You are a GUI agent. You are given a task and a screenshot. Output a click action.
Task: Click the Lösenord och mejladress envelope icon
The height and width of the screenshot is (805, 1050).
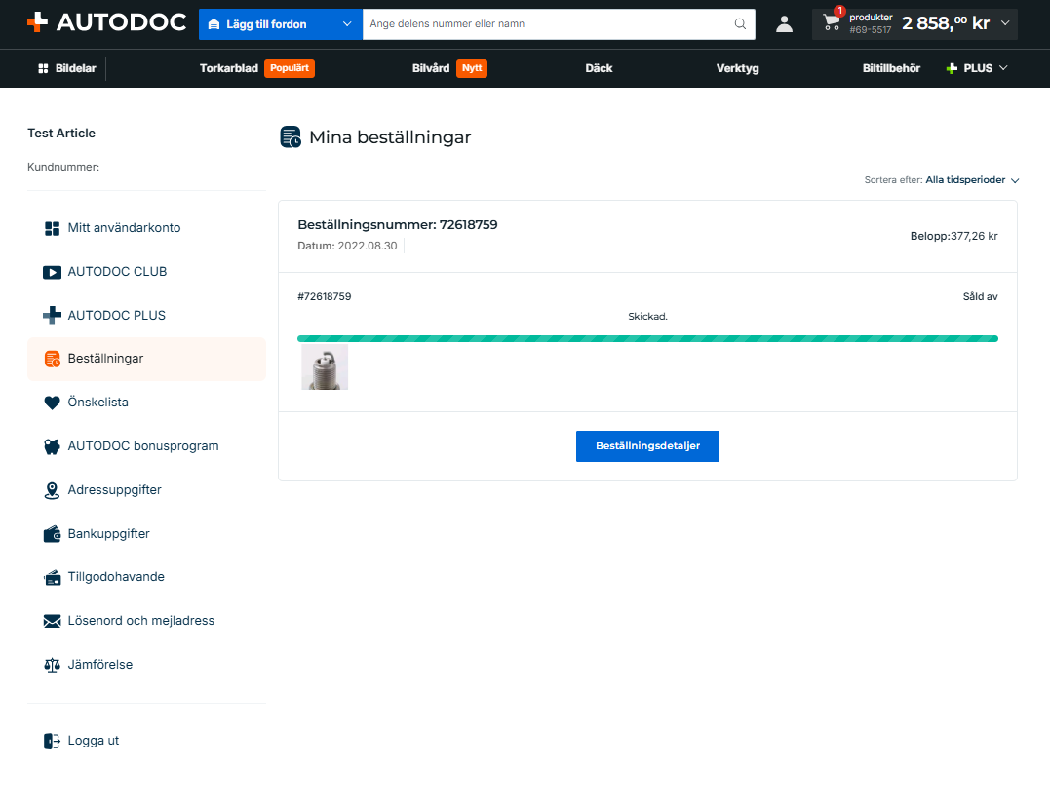tap(53, 621)
